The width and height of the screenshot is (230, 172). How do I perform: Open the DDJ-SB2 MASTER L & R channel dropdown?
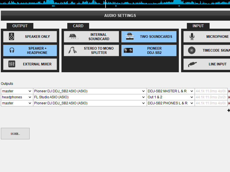click(x=171, y=91)
